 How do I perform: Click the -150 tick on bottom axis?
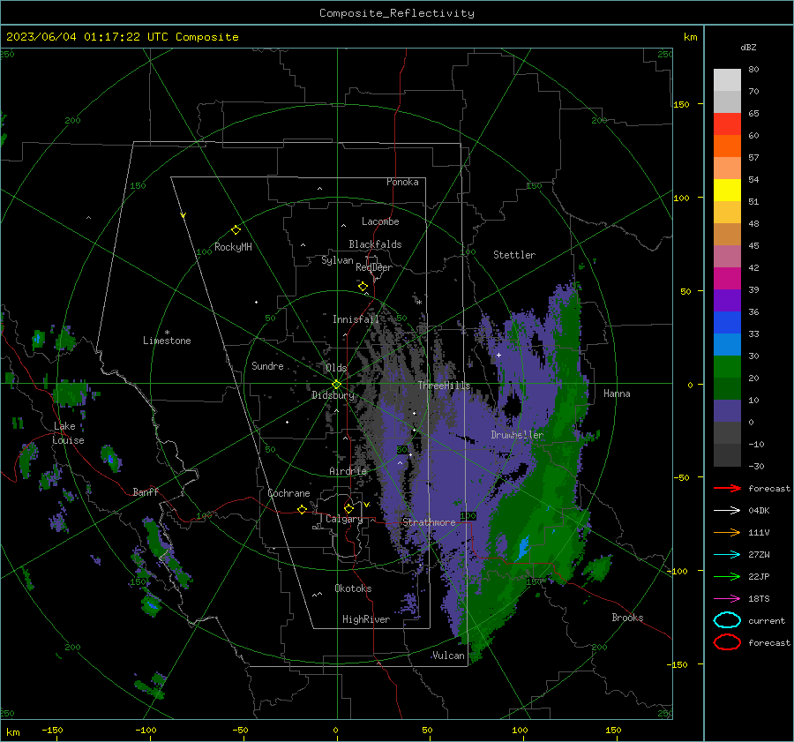52,730
